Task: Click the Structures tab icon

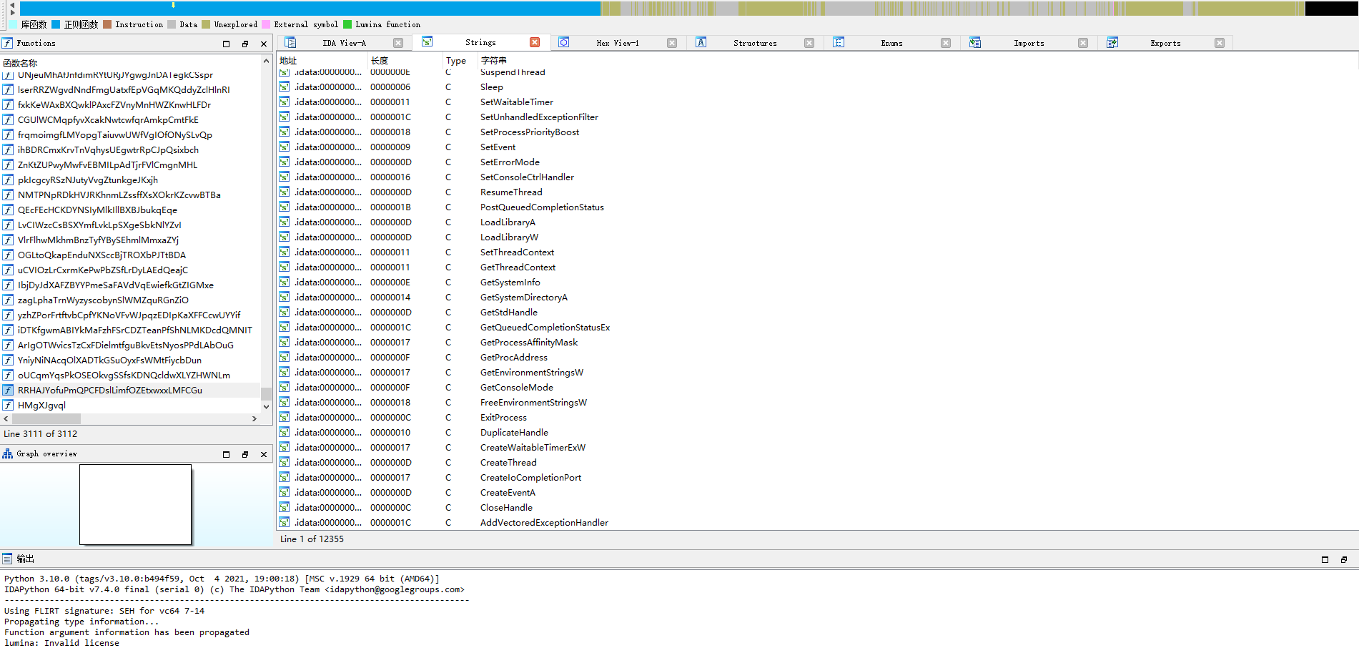Action: pyautogui.click(x=701, y=43)
